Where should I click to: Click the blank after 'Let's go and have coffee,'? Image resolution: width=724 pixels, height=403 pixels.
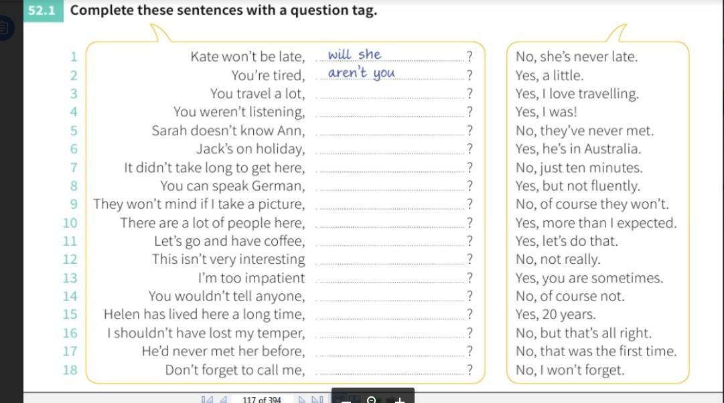point(392,241)
